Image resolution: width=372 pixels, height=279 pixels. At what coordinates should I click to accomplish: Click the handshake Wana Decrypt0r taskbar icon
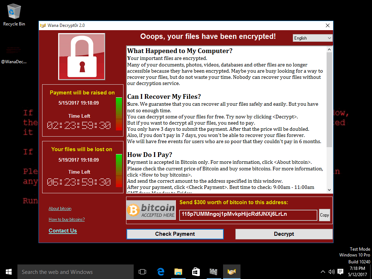[231, 272]
